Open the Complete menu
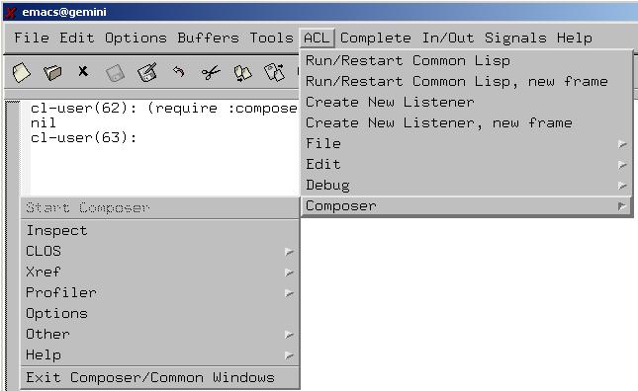638x391 pixels. [375, 38]
